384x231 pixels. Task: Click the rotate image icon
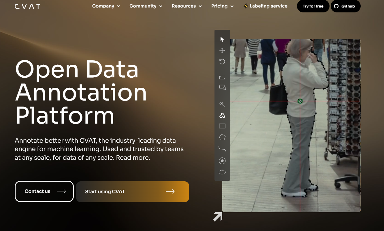click(222, 62)
